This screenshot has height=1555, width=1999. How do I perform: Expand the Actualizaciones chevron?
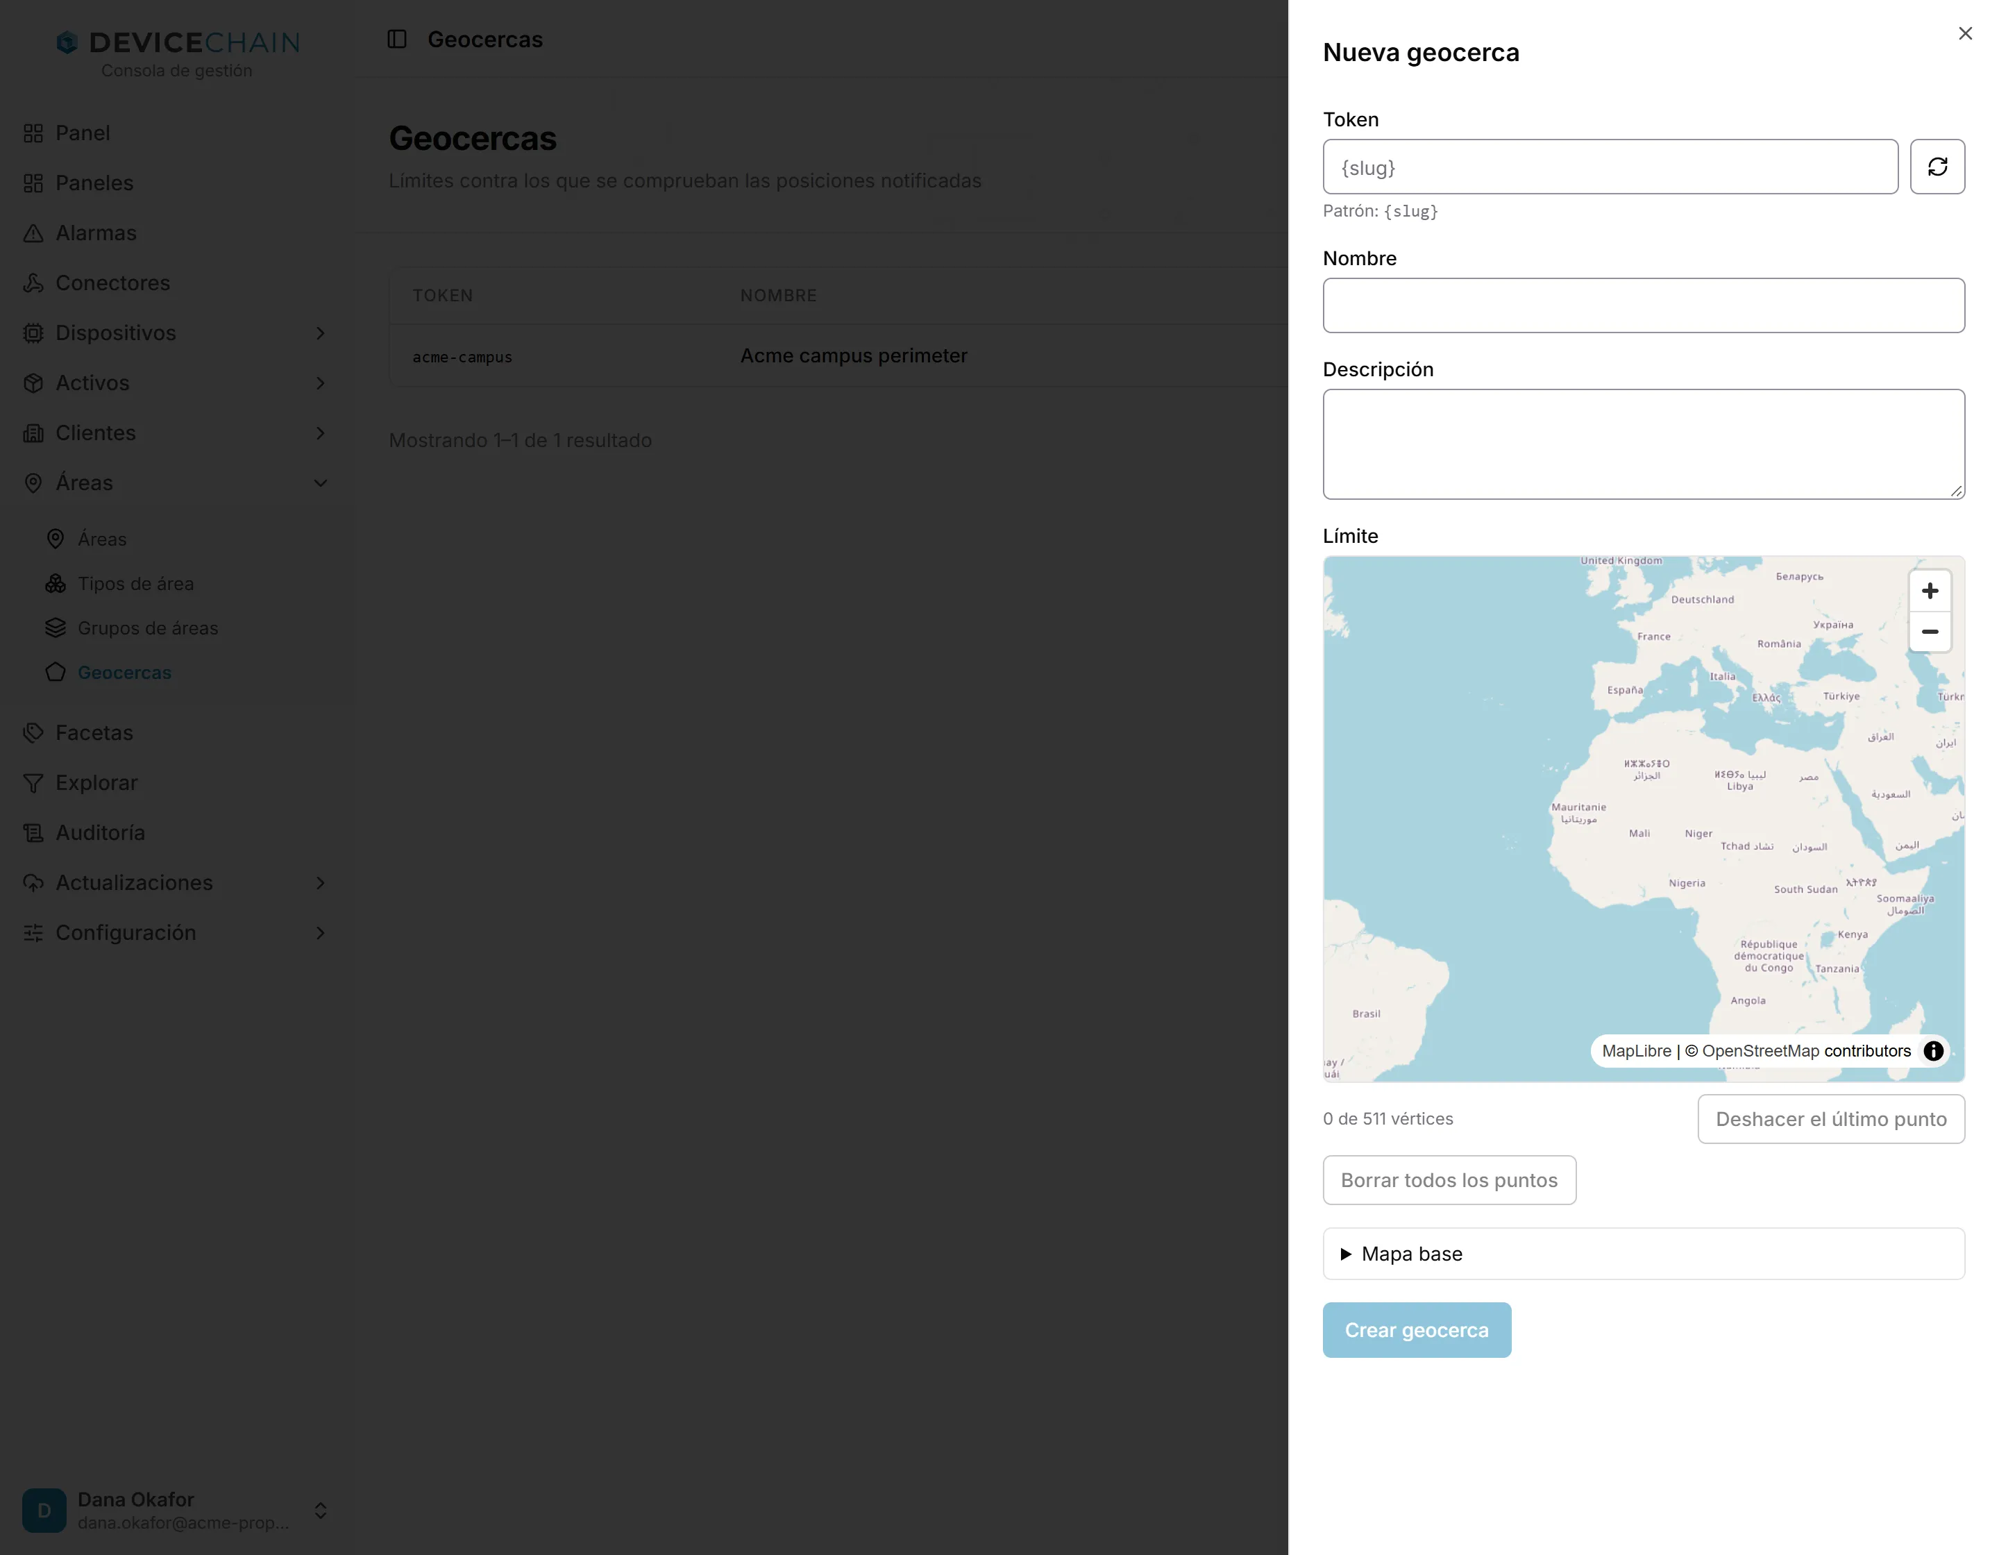click(321, 882)
